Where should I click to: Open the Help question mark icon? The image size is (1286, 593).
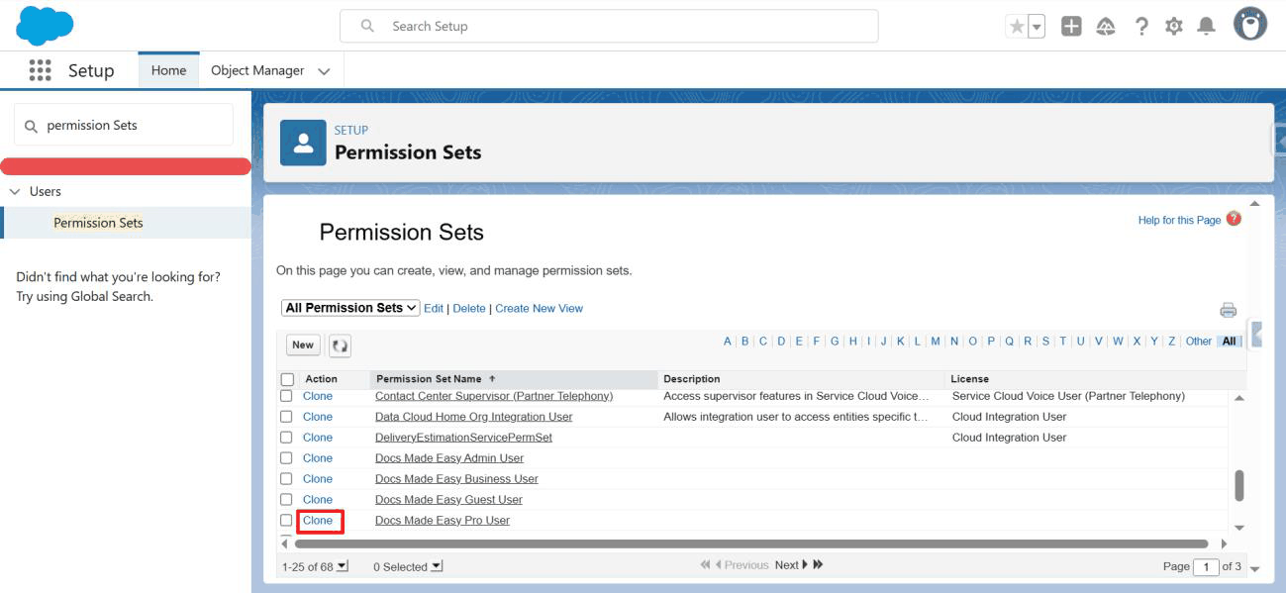click(x=1141, y=27)
